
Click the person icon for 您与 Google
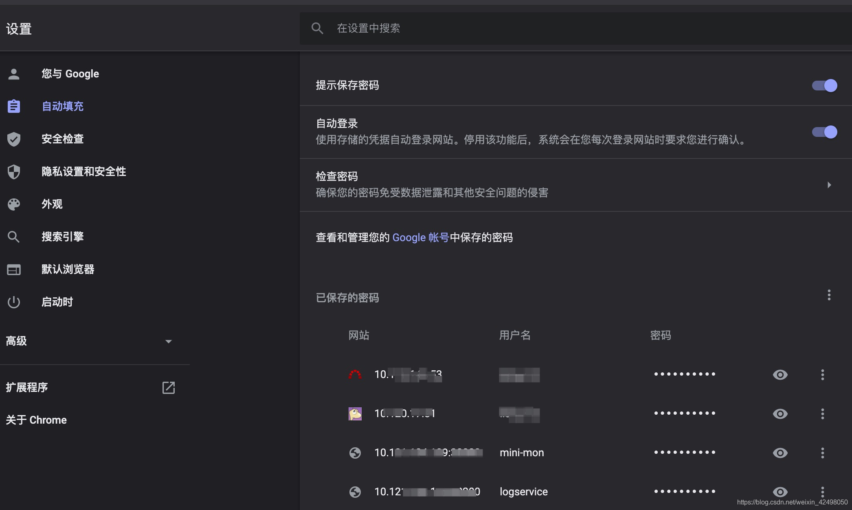pyautogui.click(x=14, y=74)
